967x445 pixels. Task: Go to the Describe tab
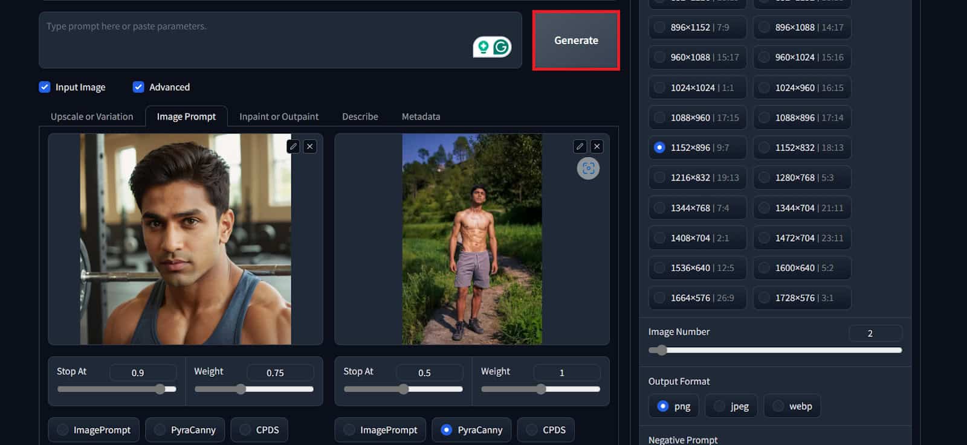pyautogui.click(x=360, y=117)
